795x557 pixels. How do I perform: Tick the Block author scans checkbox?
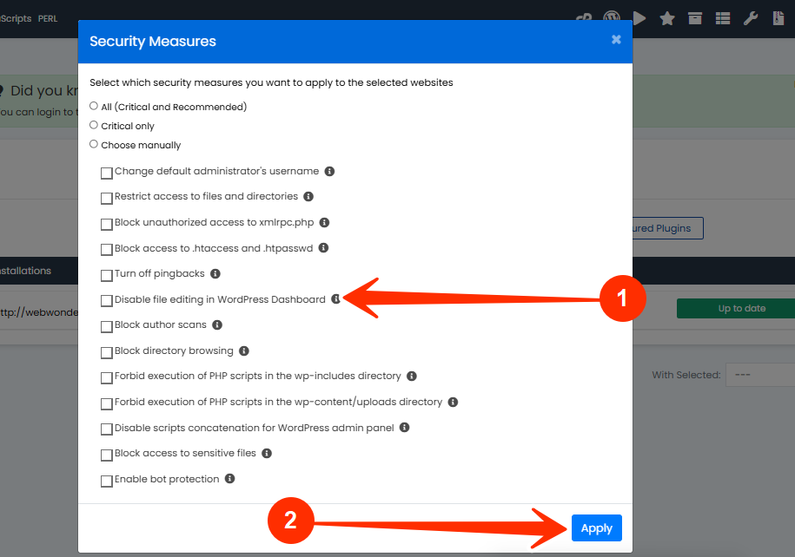(x=107, y=326)
